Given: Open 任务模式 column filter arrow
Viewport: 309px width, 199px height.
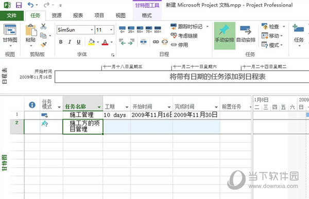Looking at the screenshot, I should [59, 107].
